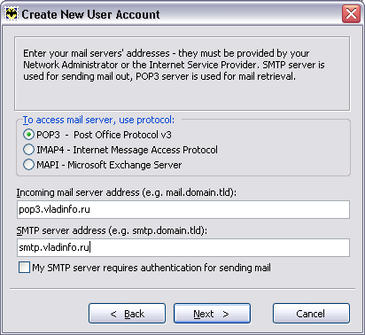Image resolution: width=365 pixels, height=335 pixels.
Task: Click The Bat! icon in title bar
Action: tap(12, 14)
